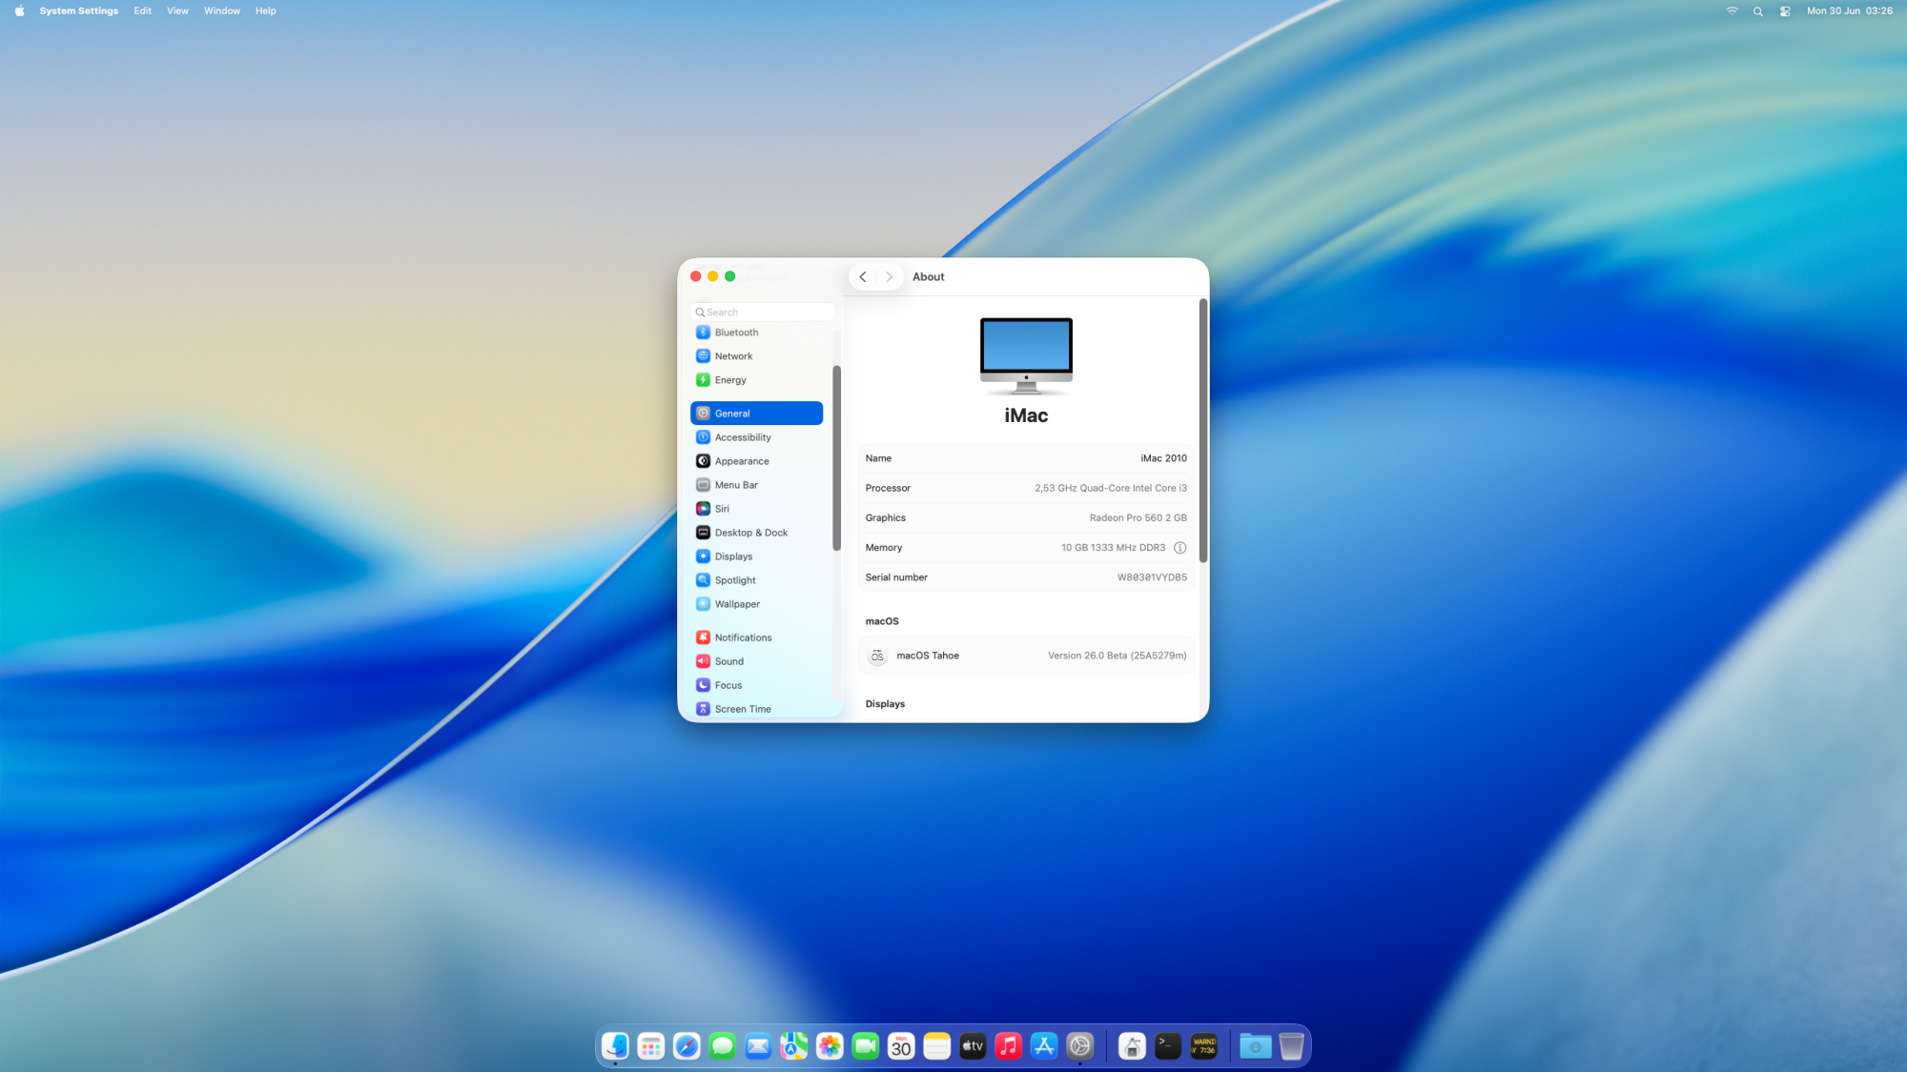Click forward navigation chevron

889,277
